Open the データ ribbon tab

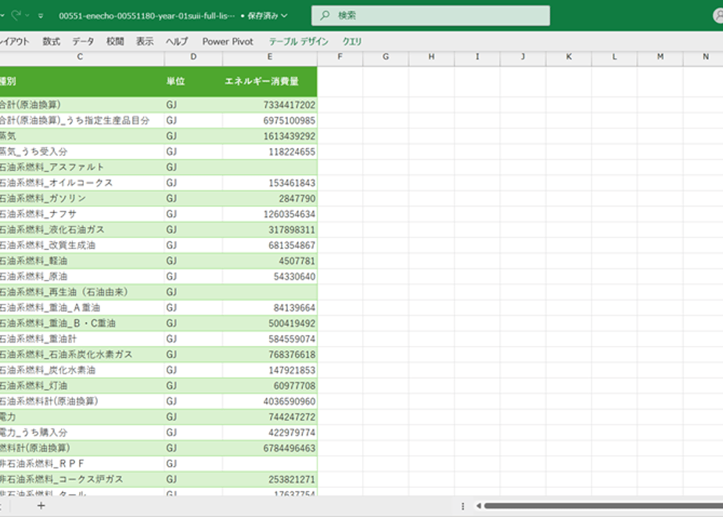(83, 42)
